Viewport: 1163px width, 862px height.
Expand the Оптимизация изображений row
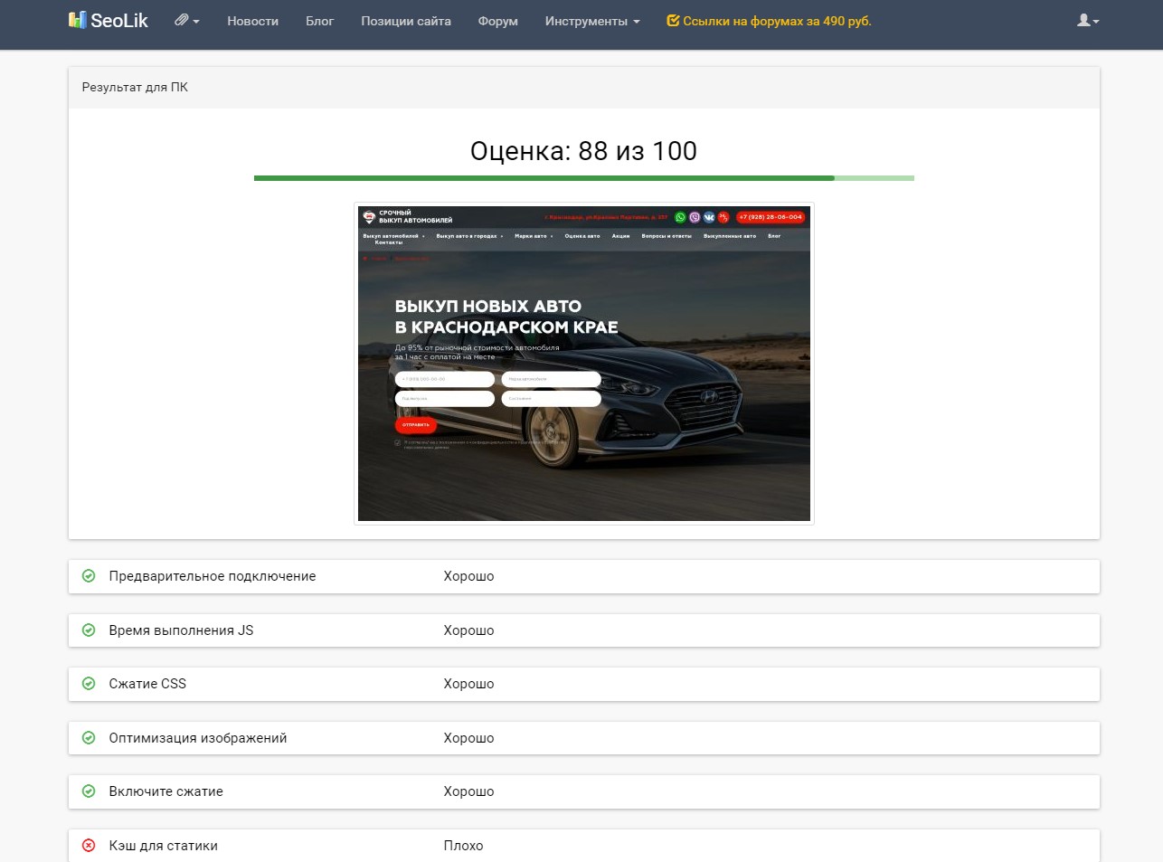[x=584, y=738]
